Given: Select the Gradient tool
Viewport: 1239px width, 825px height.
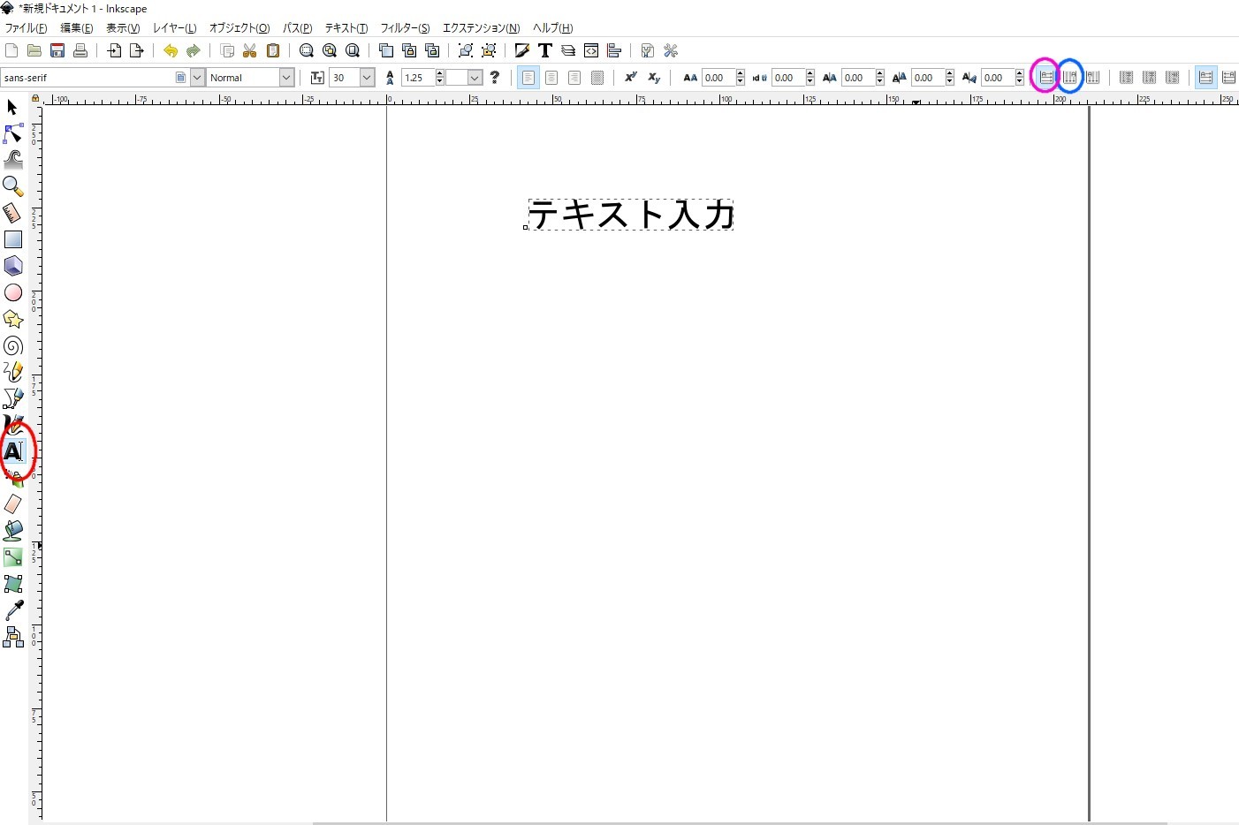Looking at the screenshot, I should click(x=12, y=557).
